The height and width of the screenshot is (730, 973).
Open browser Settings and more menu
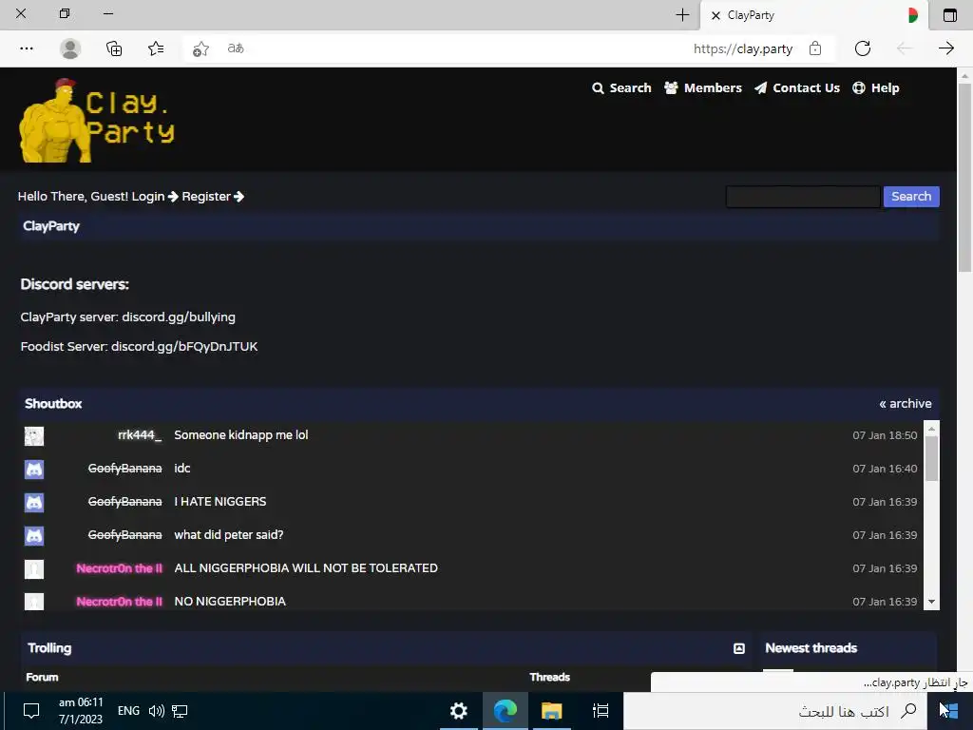26,48
